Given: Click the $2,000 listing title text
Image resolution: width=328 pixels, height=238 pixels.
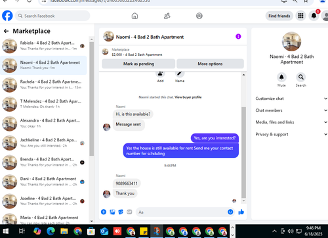Looking at the screenshot, I should pos(137,55).
